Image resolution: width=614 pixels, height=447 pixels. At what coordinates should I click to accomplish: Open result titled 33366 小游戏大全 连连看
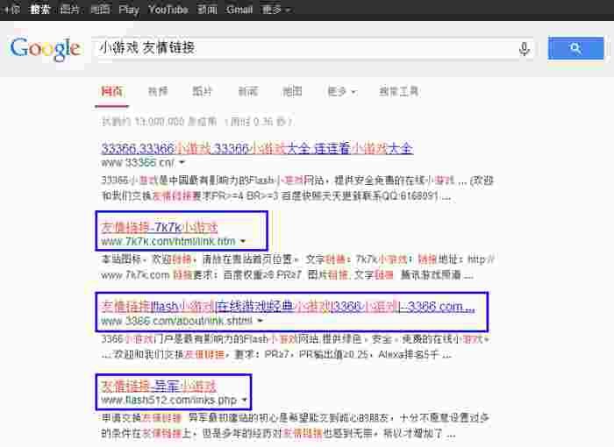point(257,148)
